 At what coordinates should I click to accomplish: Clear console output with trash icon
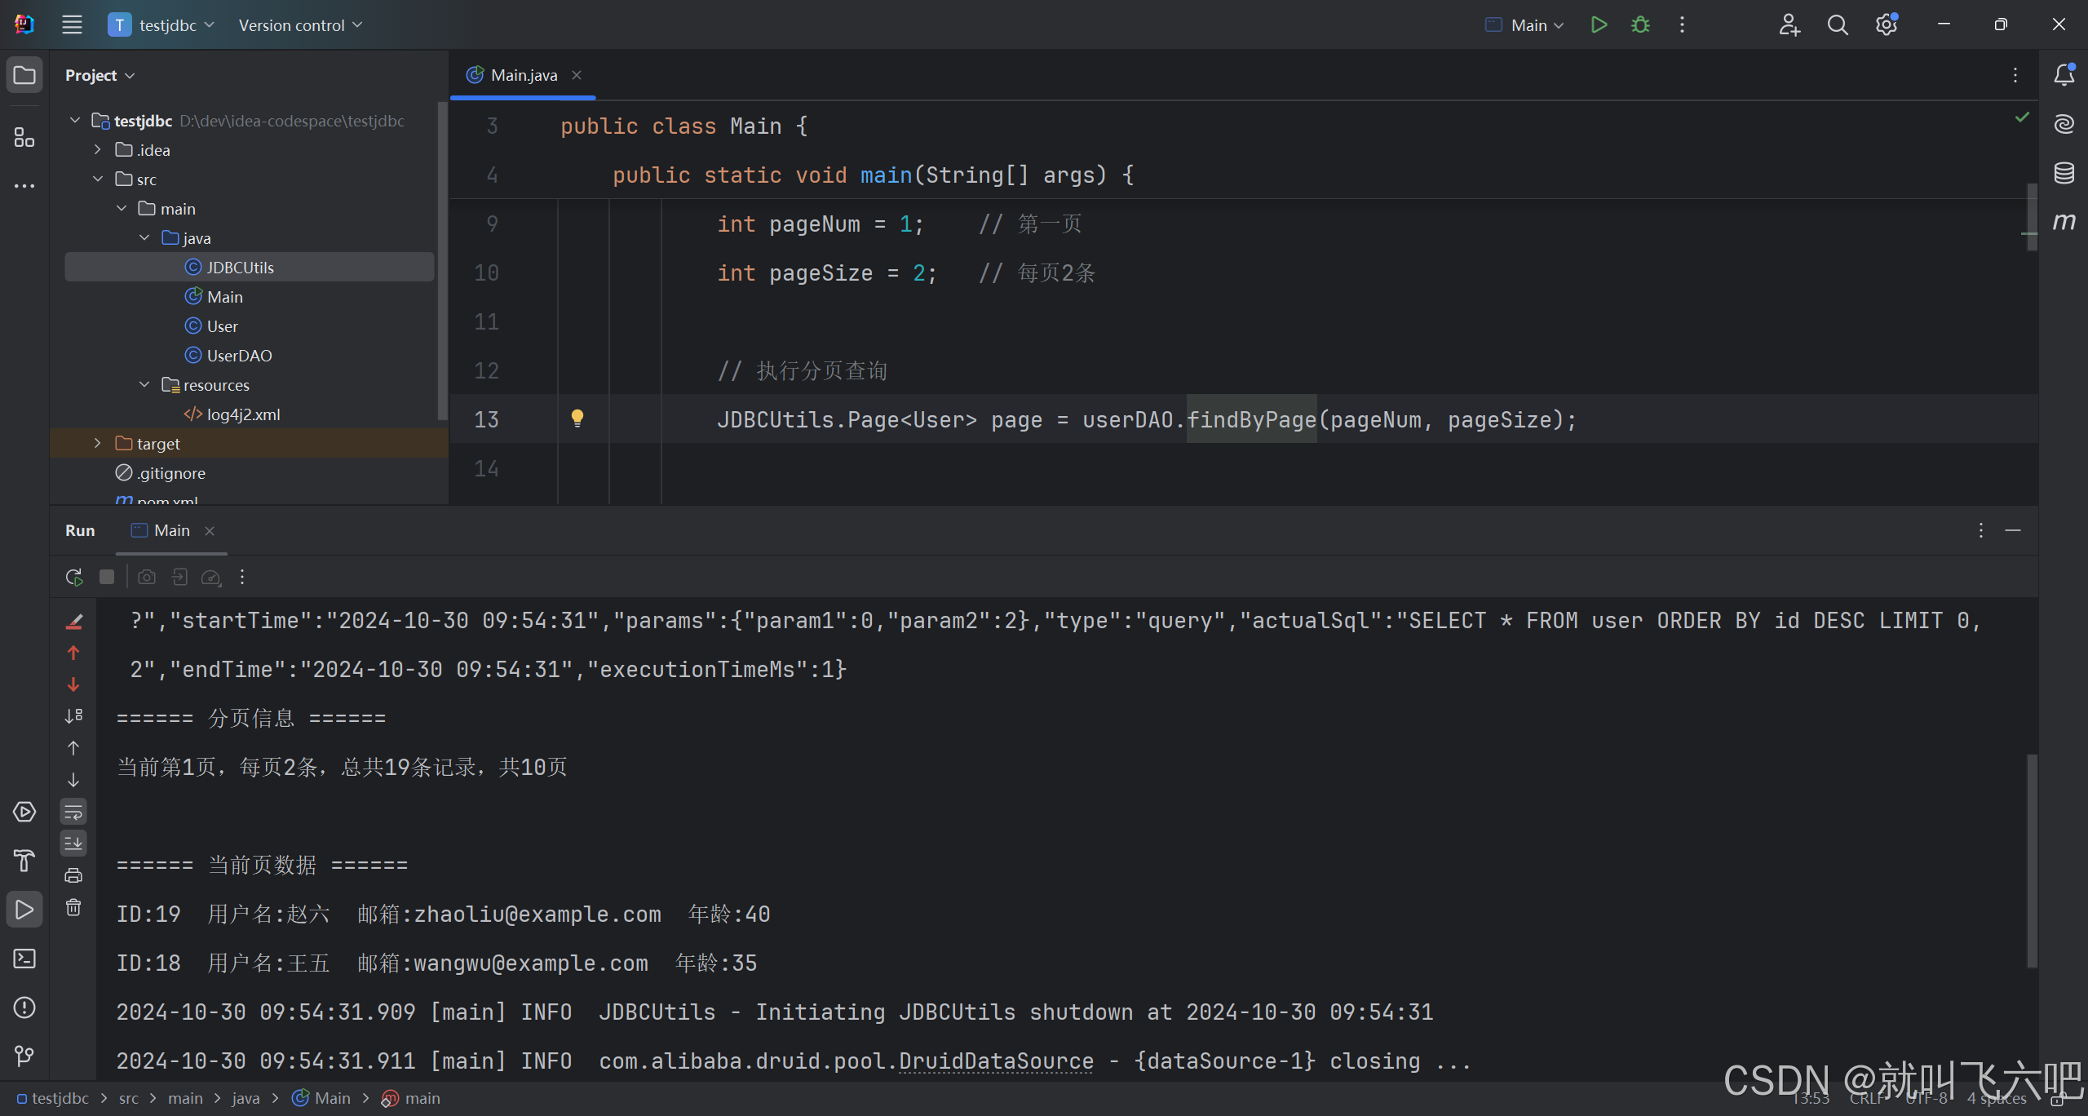73,907
